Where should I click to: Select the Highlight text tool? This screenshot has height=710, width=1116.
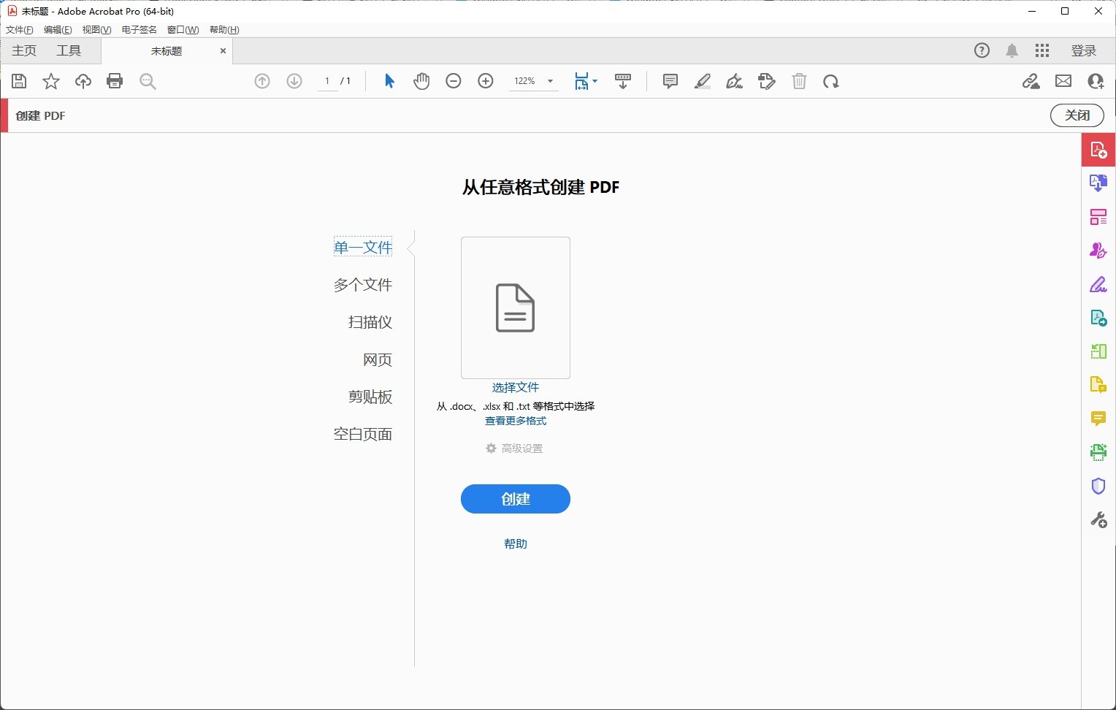703,81
